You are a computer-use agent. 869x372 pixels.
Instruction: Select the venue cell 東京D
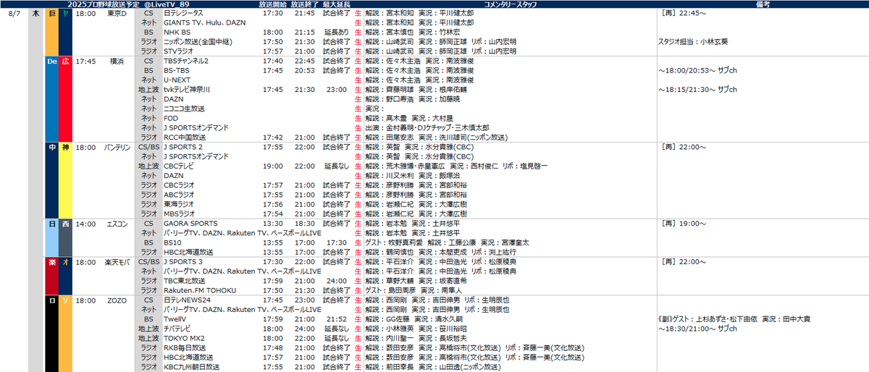pos(117,13)
